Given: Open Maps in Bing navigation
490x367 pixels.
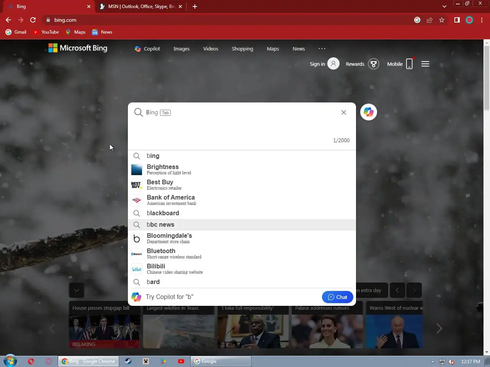Looking at the screenshot, I should (273, 49).
